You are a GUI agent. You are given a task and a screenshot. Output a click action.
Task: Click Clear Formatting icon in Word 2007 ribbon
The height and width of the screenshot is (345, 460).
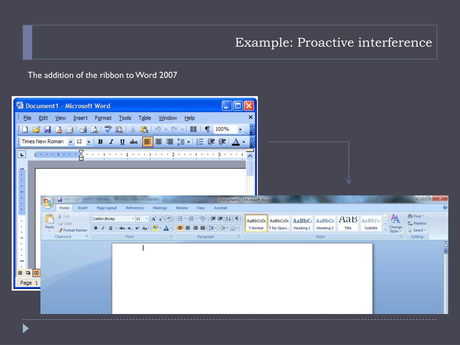click(x=169, y=219)
